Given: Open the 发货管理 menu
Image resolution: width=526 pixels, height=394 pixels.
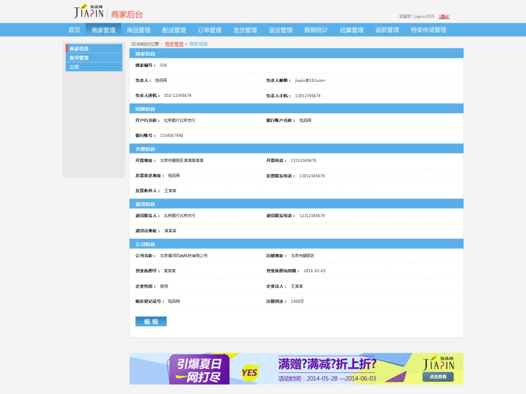Looking at the screenshot, I should coord(243,29).
